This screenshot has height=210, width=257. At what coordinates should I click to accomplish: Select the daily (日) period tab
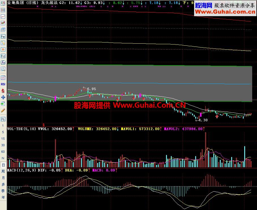pos(3,165)
